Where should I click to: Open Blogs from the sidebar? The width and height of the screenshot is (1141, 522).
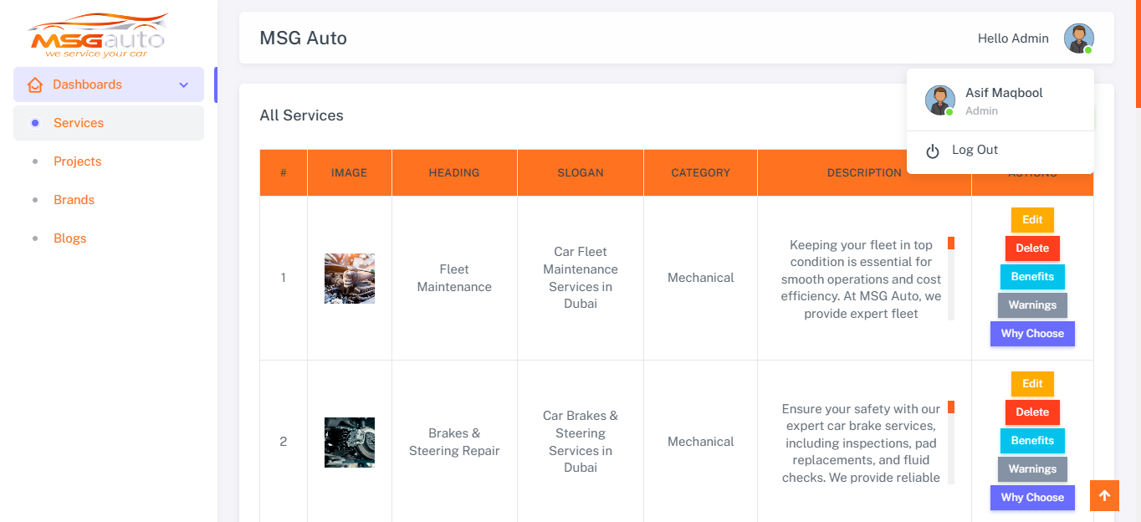(70, 238)
